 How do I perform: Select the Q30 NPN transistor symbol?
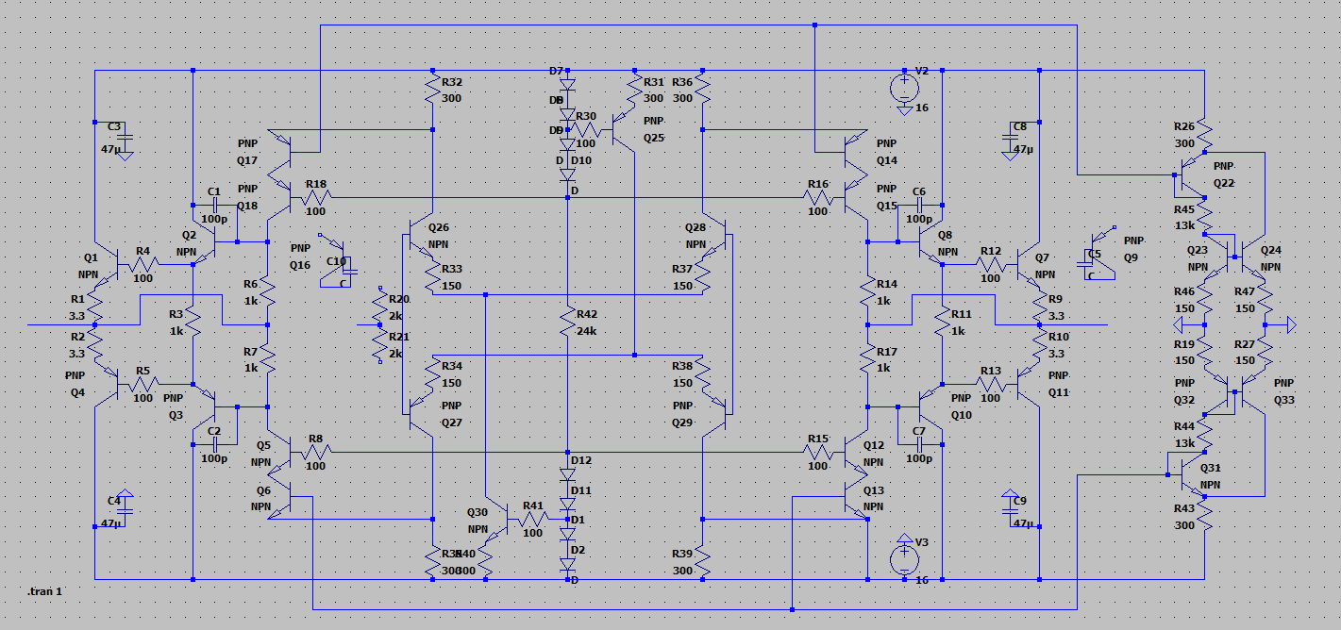pos(497,519)
